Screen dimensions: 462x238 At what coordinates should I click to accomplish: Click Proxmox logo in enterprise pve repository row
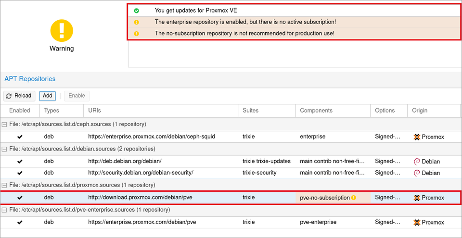coord(417,223)
